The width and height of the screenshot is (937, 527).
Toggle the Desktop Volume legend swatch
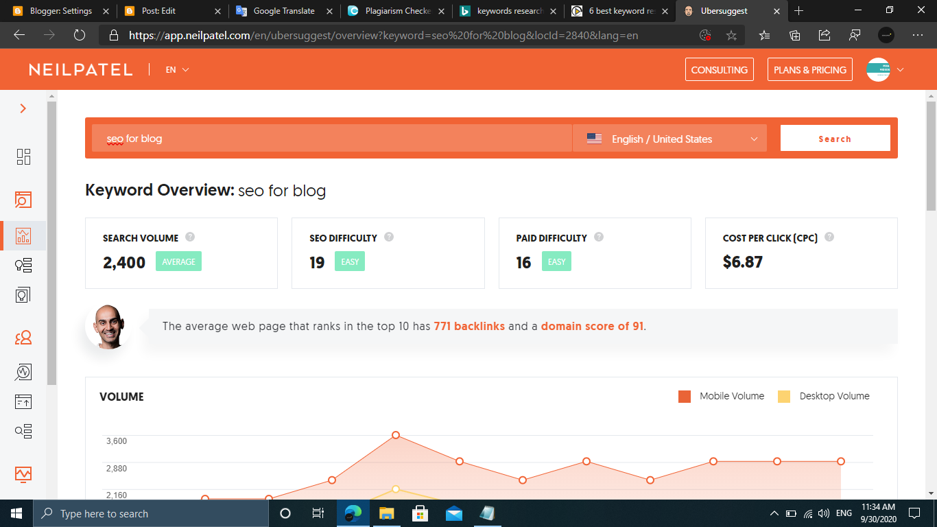[784, 396]
